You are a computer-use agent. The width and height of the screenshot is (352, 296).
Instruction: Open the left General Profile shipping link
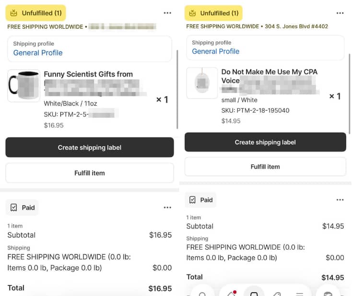click(x=38, y=53)
